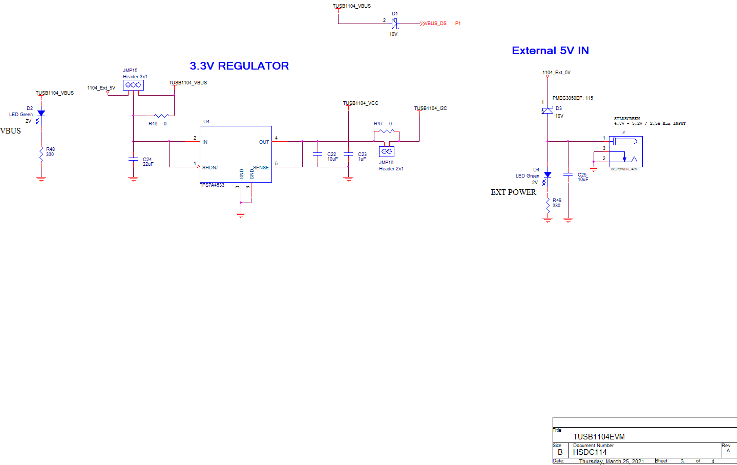
Task: Select the D4 EXT POWER LED symbol
Action: tap(547, 175)
